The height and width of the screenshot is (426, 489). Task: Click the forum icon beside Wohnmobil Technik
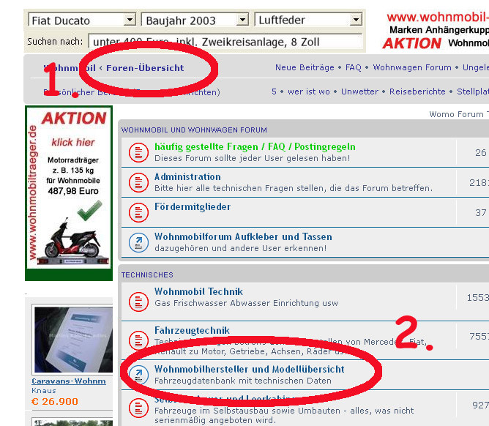click(138, 301)
